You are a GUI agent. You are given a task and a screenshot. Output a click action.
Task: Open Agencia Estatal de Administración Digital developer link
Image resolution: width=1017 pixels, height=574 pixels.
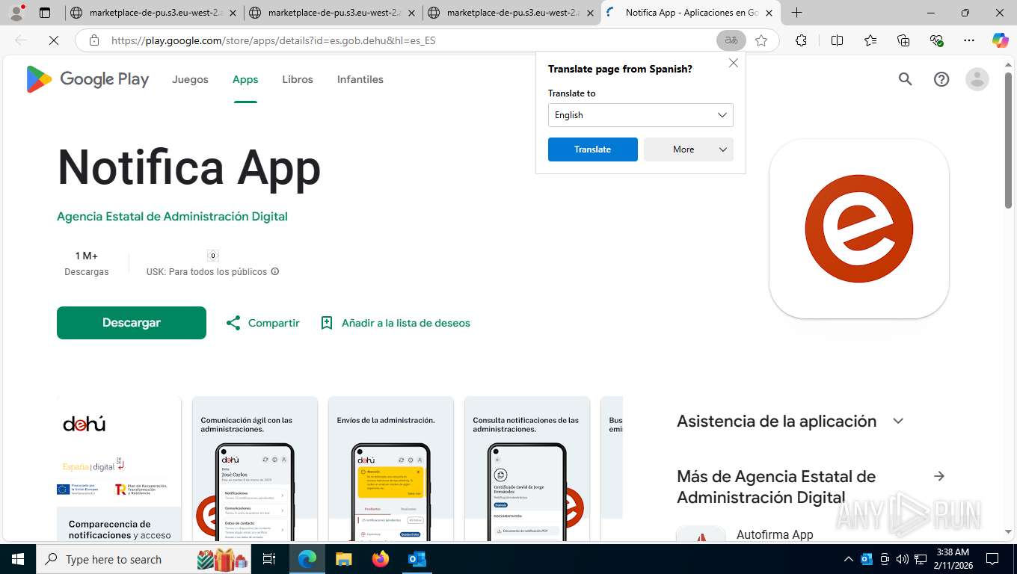[172, 216]
